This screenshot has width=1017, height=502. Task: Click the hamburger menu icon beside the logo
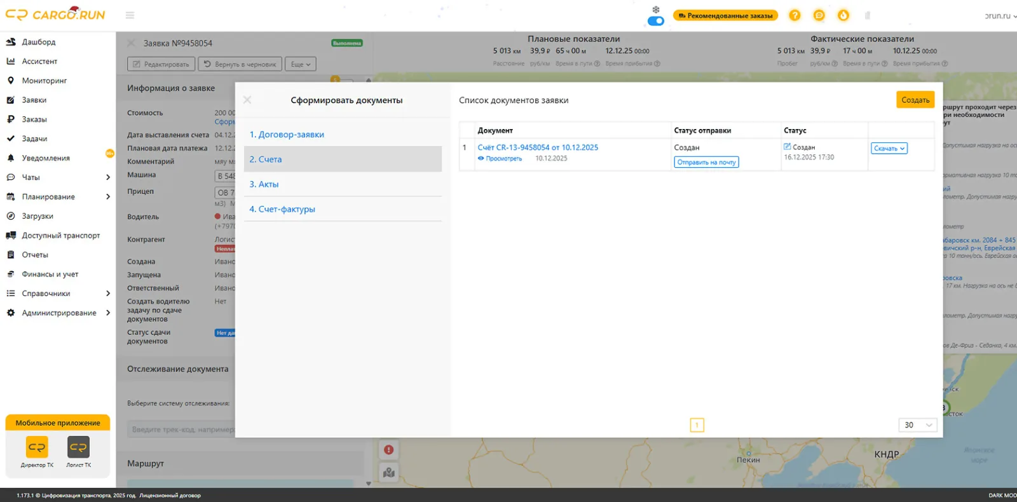point(130,15)
